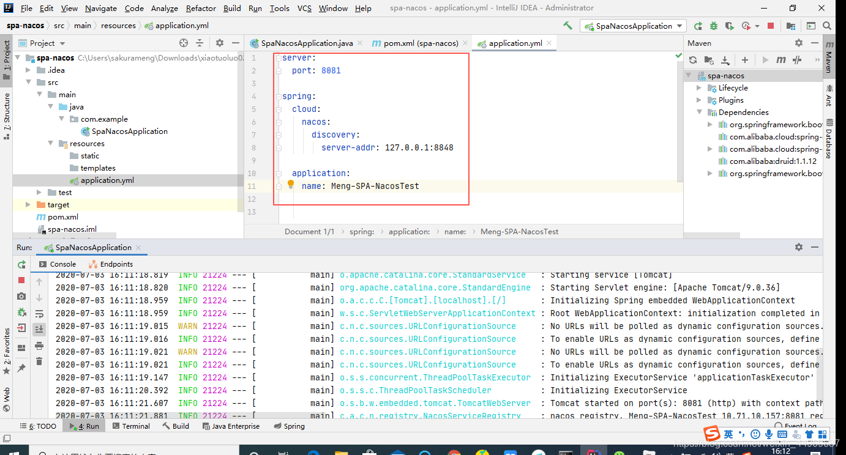Collapse all in Project panel
846x455 pixels.
click(199, 43)
